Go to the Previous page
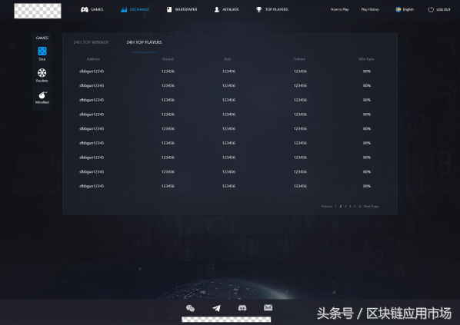Image resolution: width=460 pixels, height=325 pixels. (x=326, y=207)
